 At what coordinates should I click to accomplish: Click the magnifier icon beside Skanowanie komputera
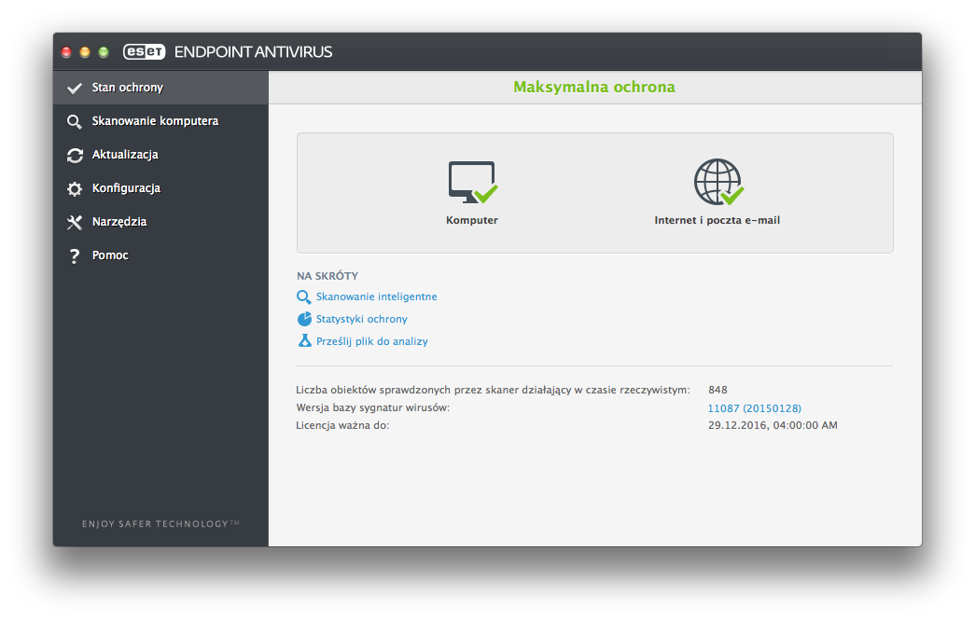tap(74, 122)
